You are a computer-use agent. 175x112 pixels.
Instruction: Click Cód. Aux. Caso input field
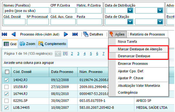pos(63,22)
